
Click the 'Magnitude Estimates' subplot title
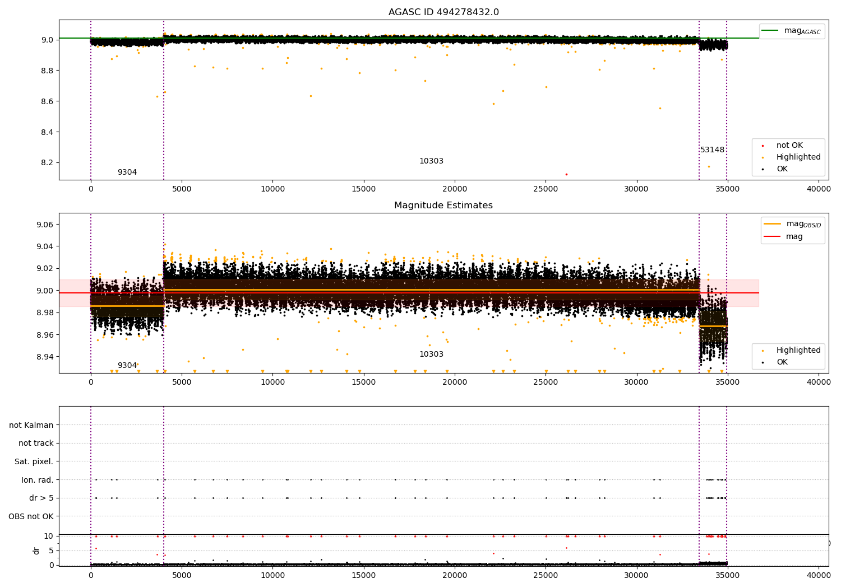coord(443,206)
